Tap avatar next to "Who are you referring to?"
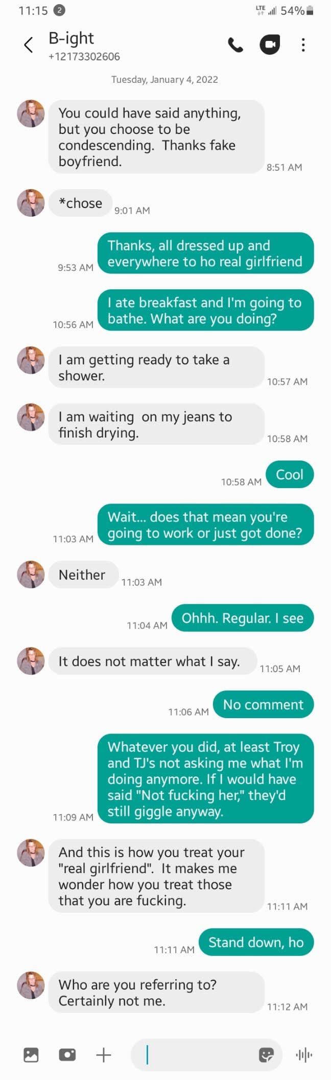The image size is (331, 1080). pos(31,985)
